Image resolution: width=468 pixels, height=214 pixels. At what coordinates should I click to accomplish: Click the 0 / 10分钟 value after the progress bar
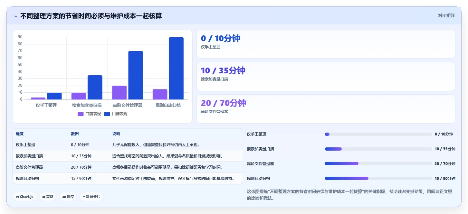tap(444, 134)
